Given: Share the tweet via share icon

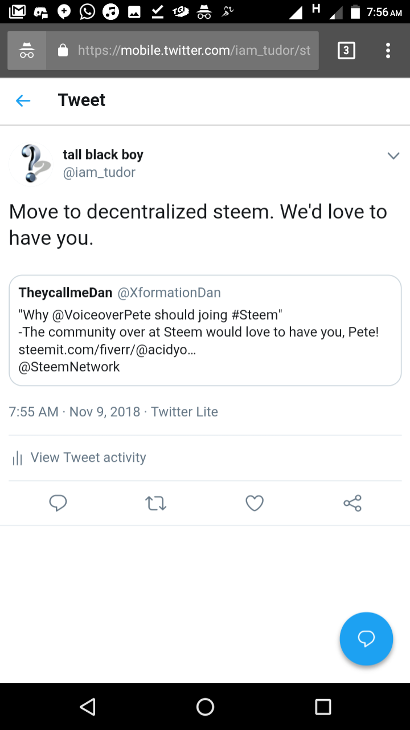Looking at the screenshot, I should pyautogui.click(x=352, y=503).
